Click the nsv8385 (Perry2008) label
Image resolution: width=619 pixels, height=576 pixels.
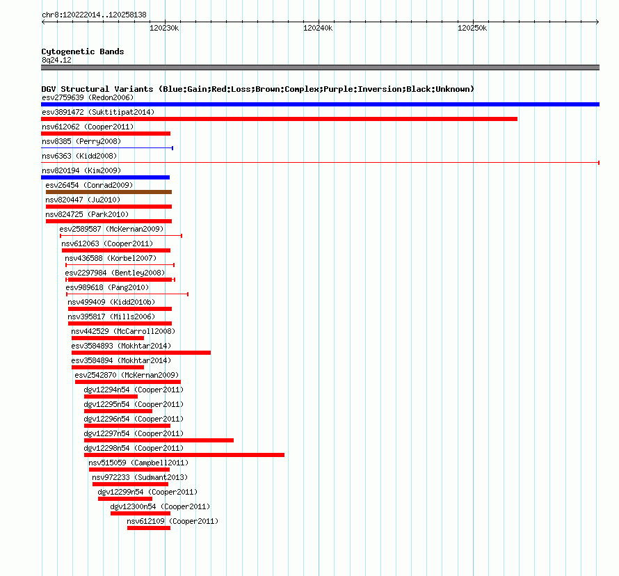81,141
